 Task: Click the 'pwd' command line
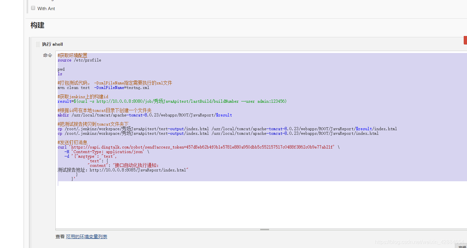pyautogui.click(x=61, y=69)
